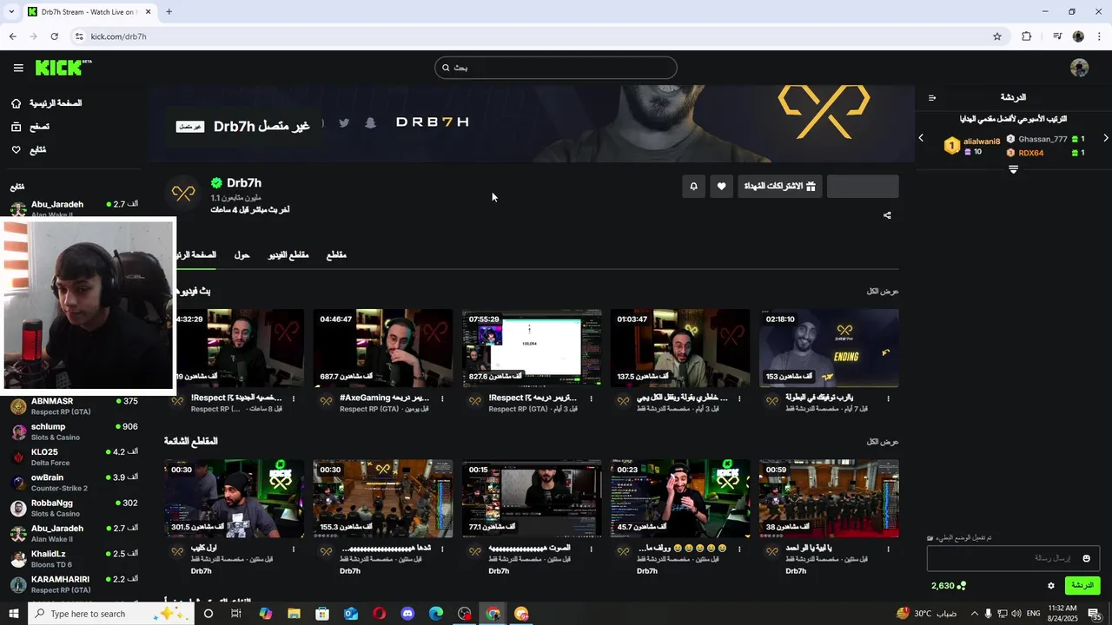Open options menu for the 00:59 clip
1112x625 pixels.
point(888,549)
